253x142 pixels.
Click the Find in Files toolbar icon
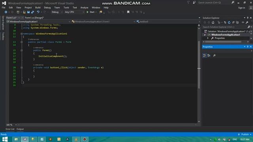101,12
